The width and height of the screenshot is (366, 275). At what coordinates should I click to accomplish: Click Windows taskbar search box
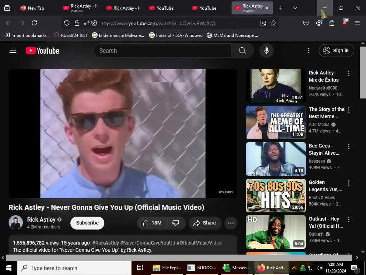pos(74,268)
